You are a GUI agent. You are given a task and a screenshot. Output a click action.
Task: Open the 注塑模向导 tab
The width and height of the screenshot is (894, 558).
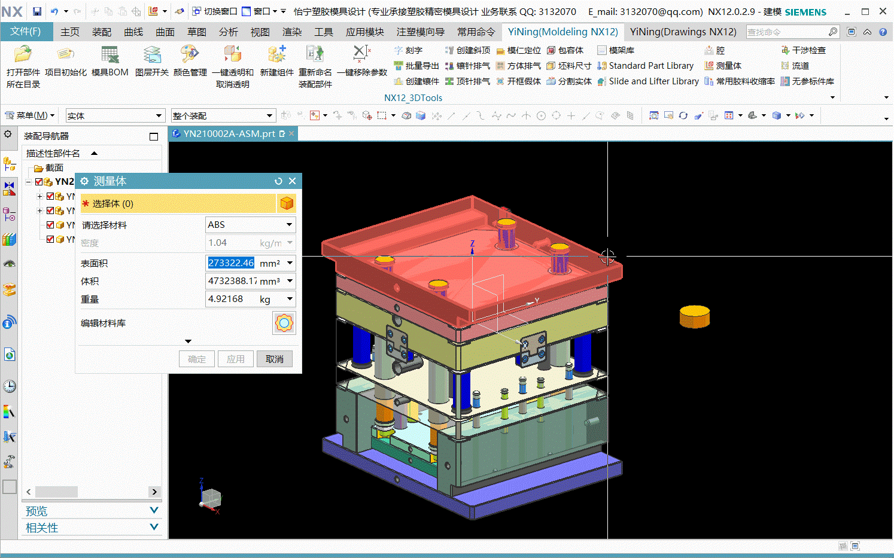(x=421, y=32)
